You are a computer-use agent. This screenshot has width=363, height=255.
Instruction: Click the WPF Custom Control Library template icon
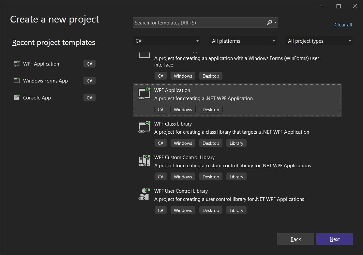point(144,160)
